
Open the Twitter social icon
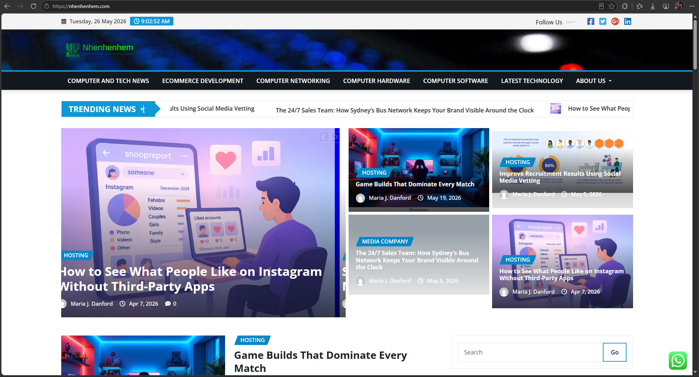[x=603, y=21]
